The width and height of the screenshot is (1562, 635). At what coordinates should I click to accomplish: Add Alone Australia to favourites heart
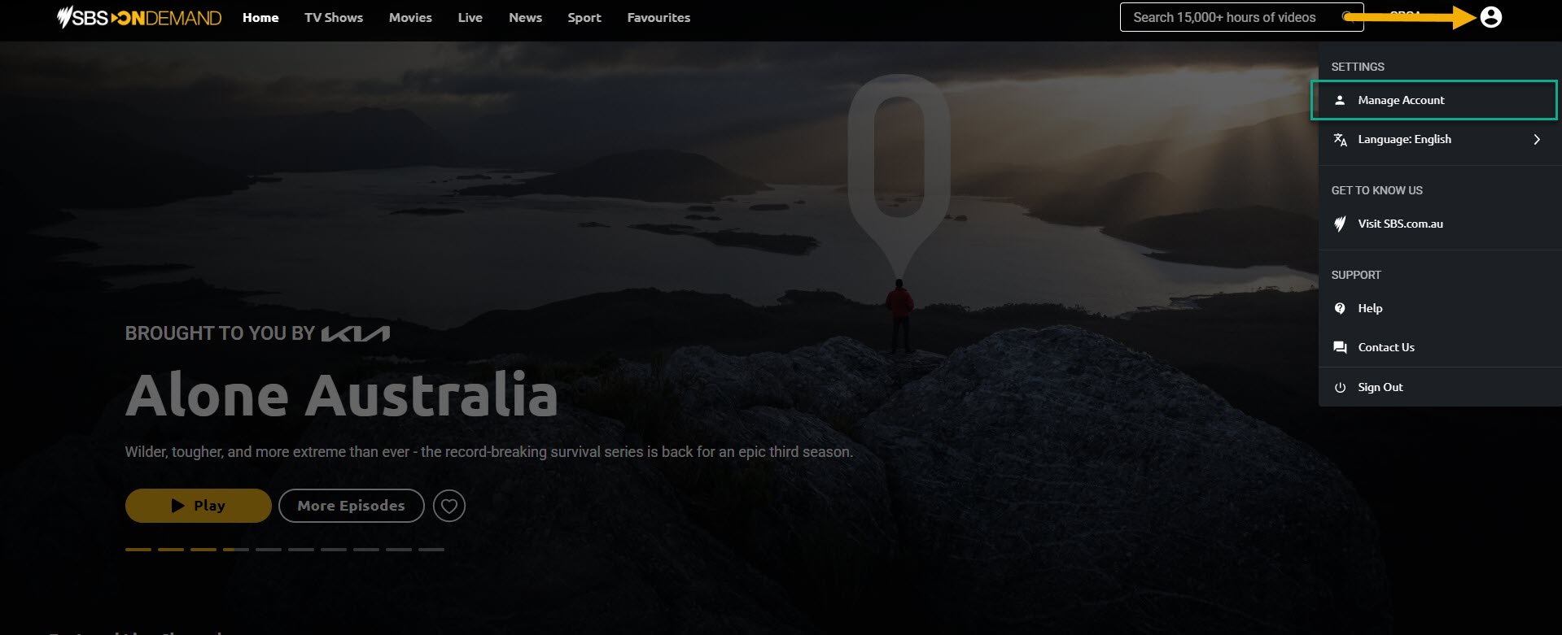pyautogui.click(x=449, y=506)
